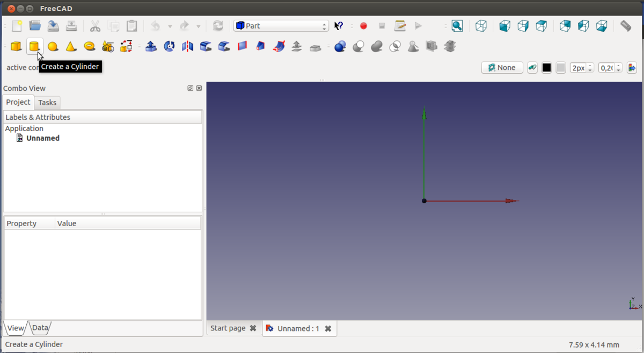Viewport: 644px width, 353px height.
Task: Choose the Extrude tool icon
Action: [151, 47]
